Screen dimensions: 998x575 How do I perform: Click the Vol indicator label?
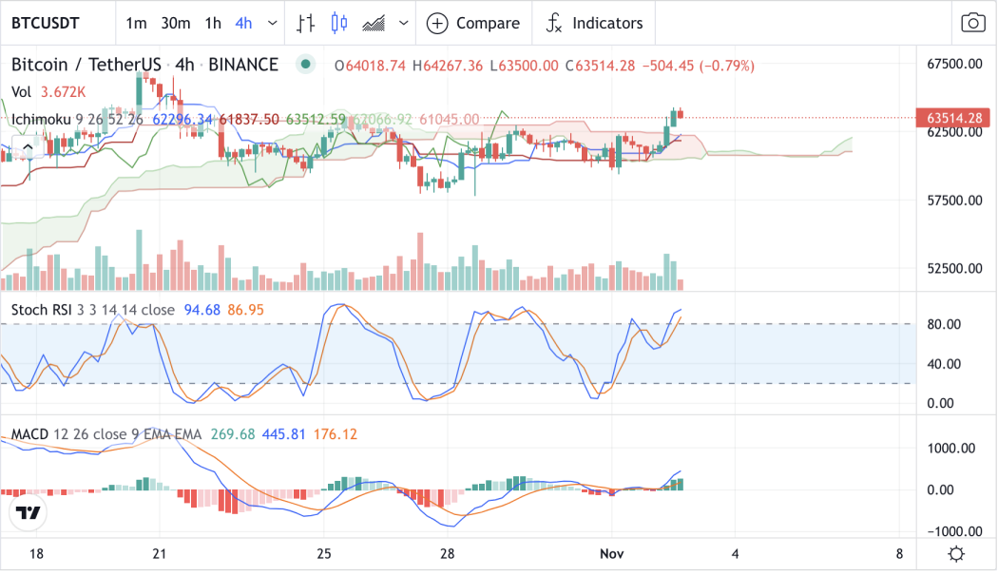(x=21, y=92)
